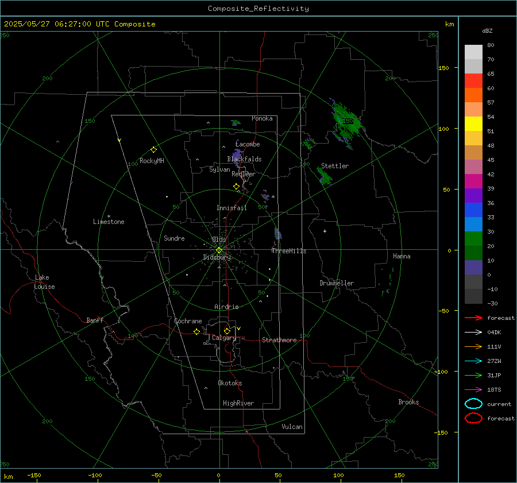This screenshot has height=483, width=517.
Task: Click the asterisk marker above Limestone
Action: tap(109, 217)
